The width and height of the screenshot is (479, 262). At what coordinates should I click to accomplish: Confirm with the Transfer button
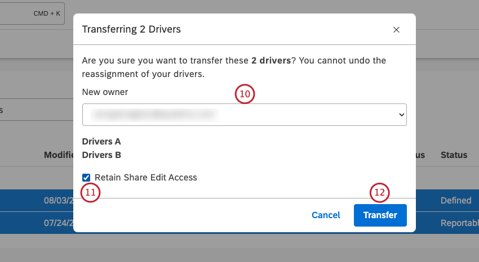pos(380,215)
